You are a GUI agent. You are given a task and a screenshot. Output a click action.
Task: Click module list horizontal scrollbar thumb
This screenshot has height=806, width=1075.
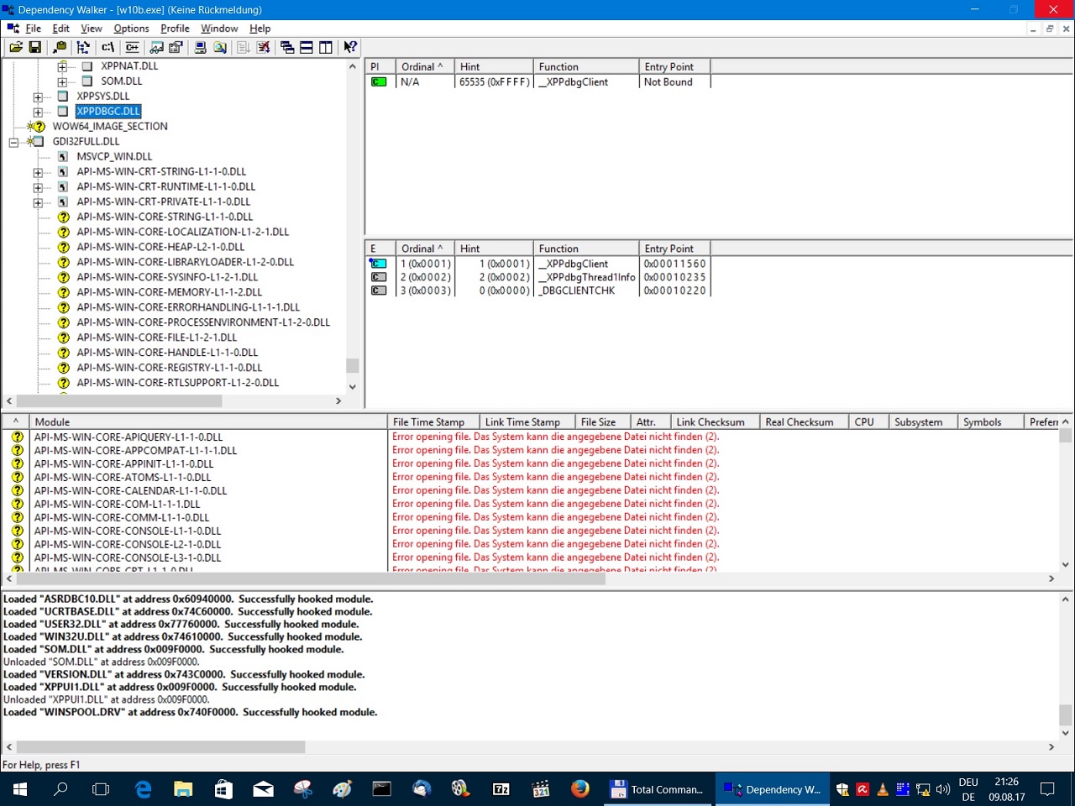click(x=311, y=579)
